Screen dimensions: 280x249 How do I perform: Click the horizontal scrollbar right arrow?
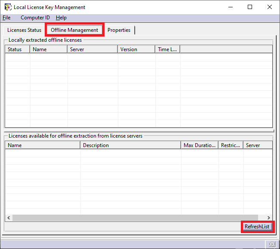coord(269,218)
